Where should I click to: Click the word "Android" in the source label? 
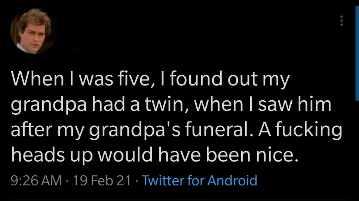[232, 180]
